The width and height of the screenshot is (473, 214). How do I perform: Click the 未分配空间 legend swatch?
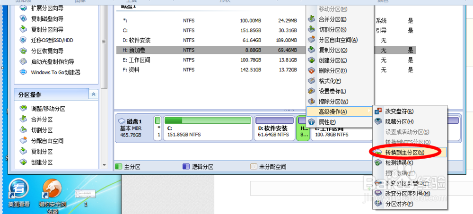254,167
